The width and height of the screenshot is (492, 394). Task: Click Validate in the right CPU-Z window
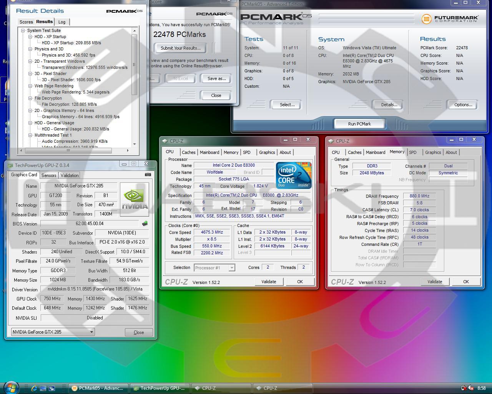click(435, 282)
